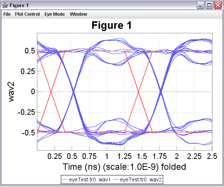Click the Java icon in the title bar
The image size is (224, 187).
(4, 5)
